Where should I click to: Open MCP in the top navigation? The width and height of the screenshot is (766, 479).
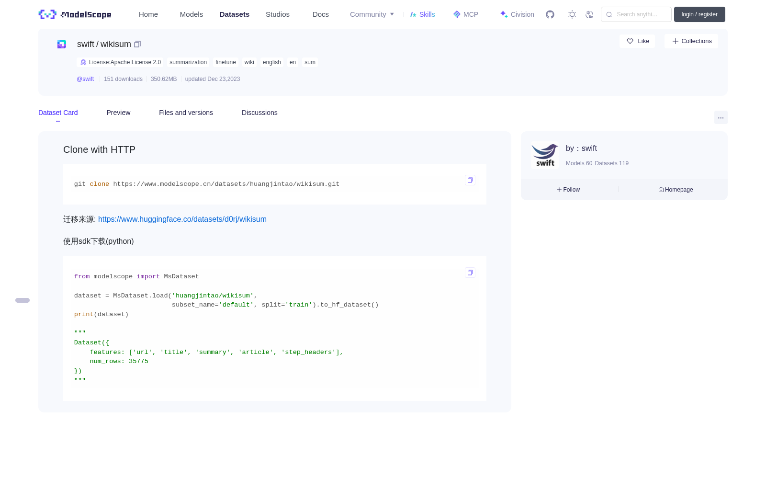[465, 14]
